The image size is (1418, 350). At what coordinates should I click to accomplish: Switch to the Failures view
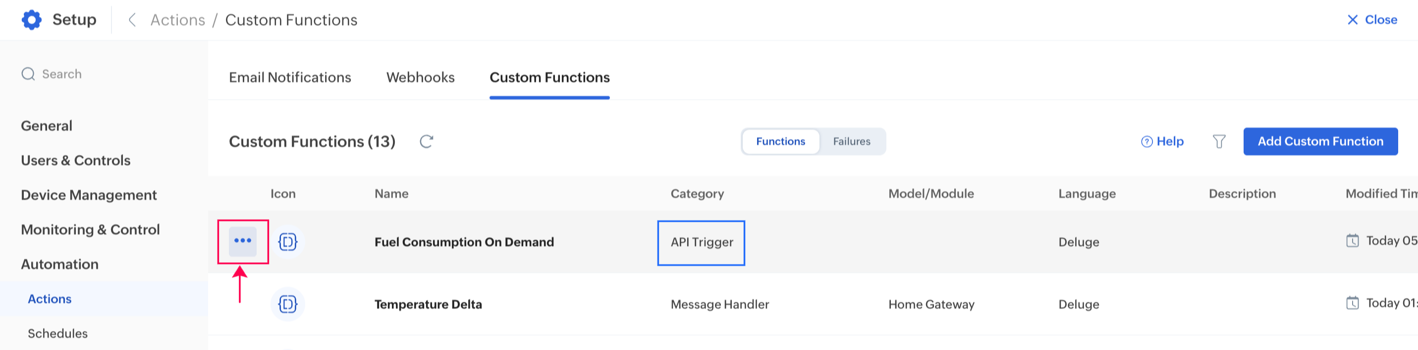coord(851,141)
